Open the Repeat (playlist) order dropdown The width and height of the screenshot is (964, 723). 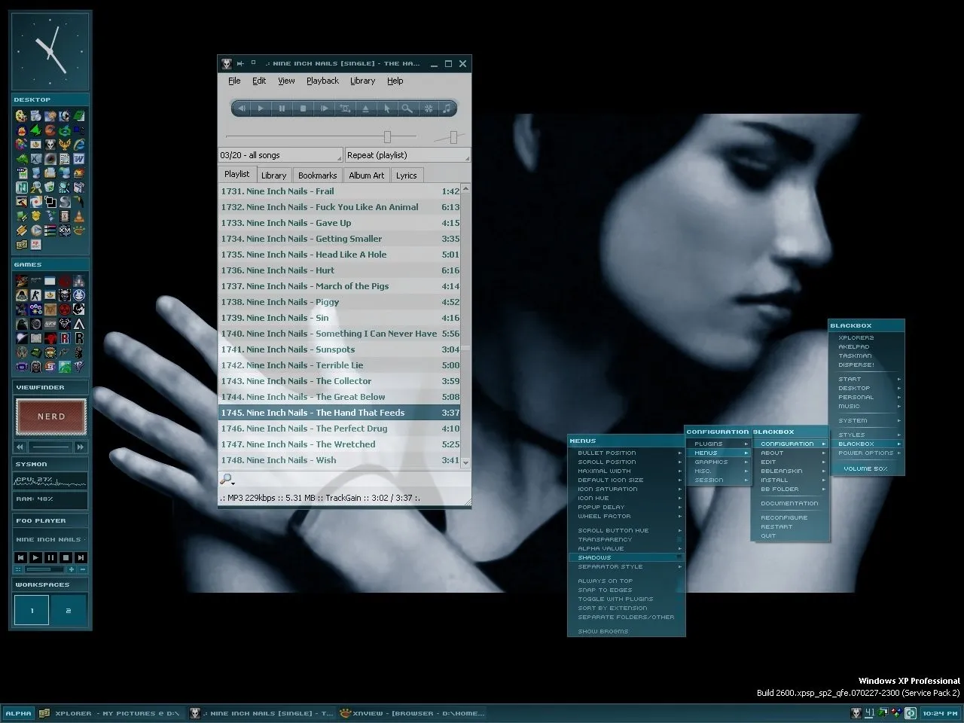[407, 155]
